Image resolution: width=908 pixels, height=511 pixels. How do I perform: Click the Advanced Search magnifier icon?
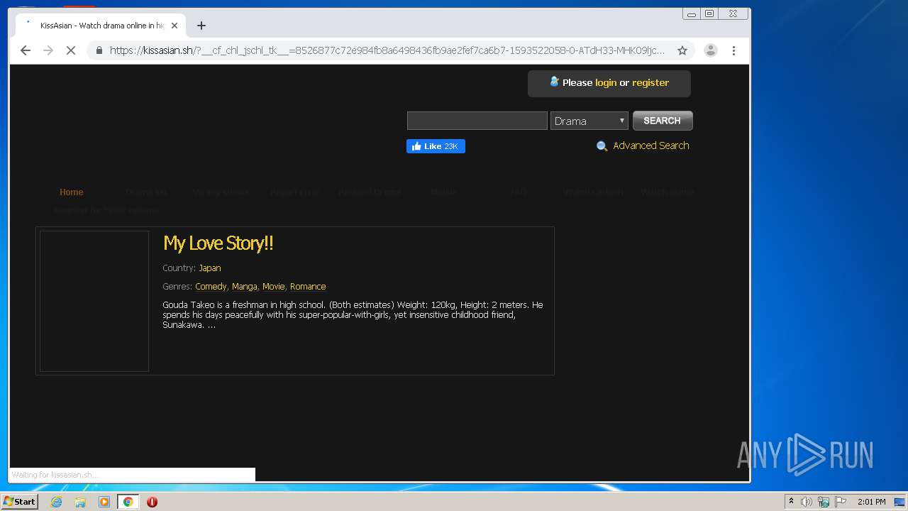pyautogui.click(x=602, y=146)
